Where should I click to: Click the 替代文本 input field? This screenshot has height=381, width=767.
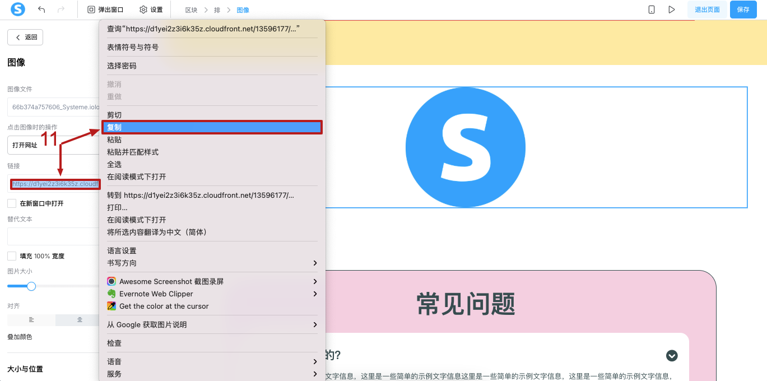point(54,236)
